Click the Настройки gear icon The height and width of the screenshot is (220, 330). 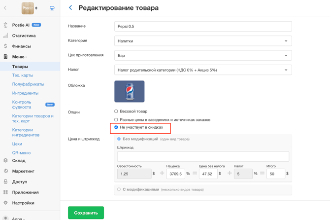(x=6, y=203)
